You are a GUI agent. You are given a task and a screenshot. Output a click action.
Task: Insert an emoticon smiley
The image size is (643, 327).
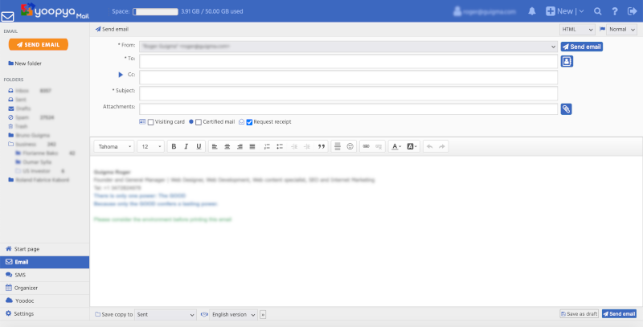pyautogui.click(x=350, y=146)
